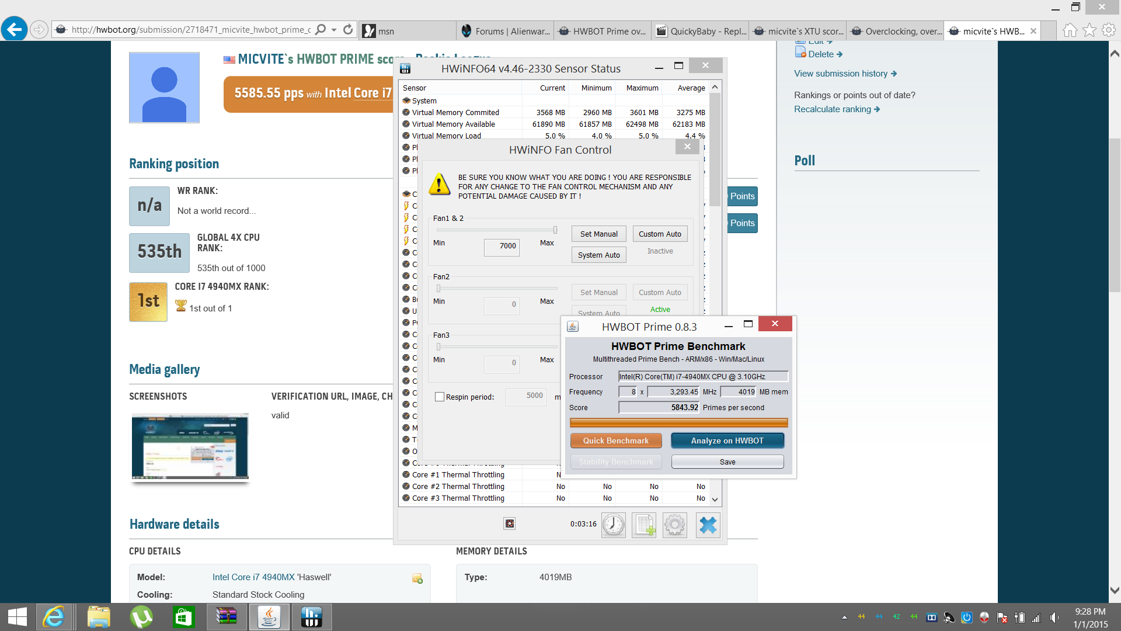Click the profile avatar image
1121x631 pixels.
pyautogui.click(x=164, y=88)
